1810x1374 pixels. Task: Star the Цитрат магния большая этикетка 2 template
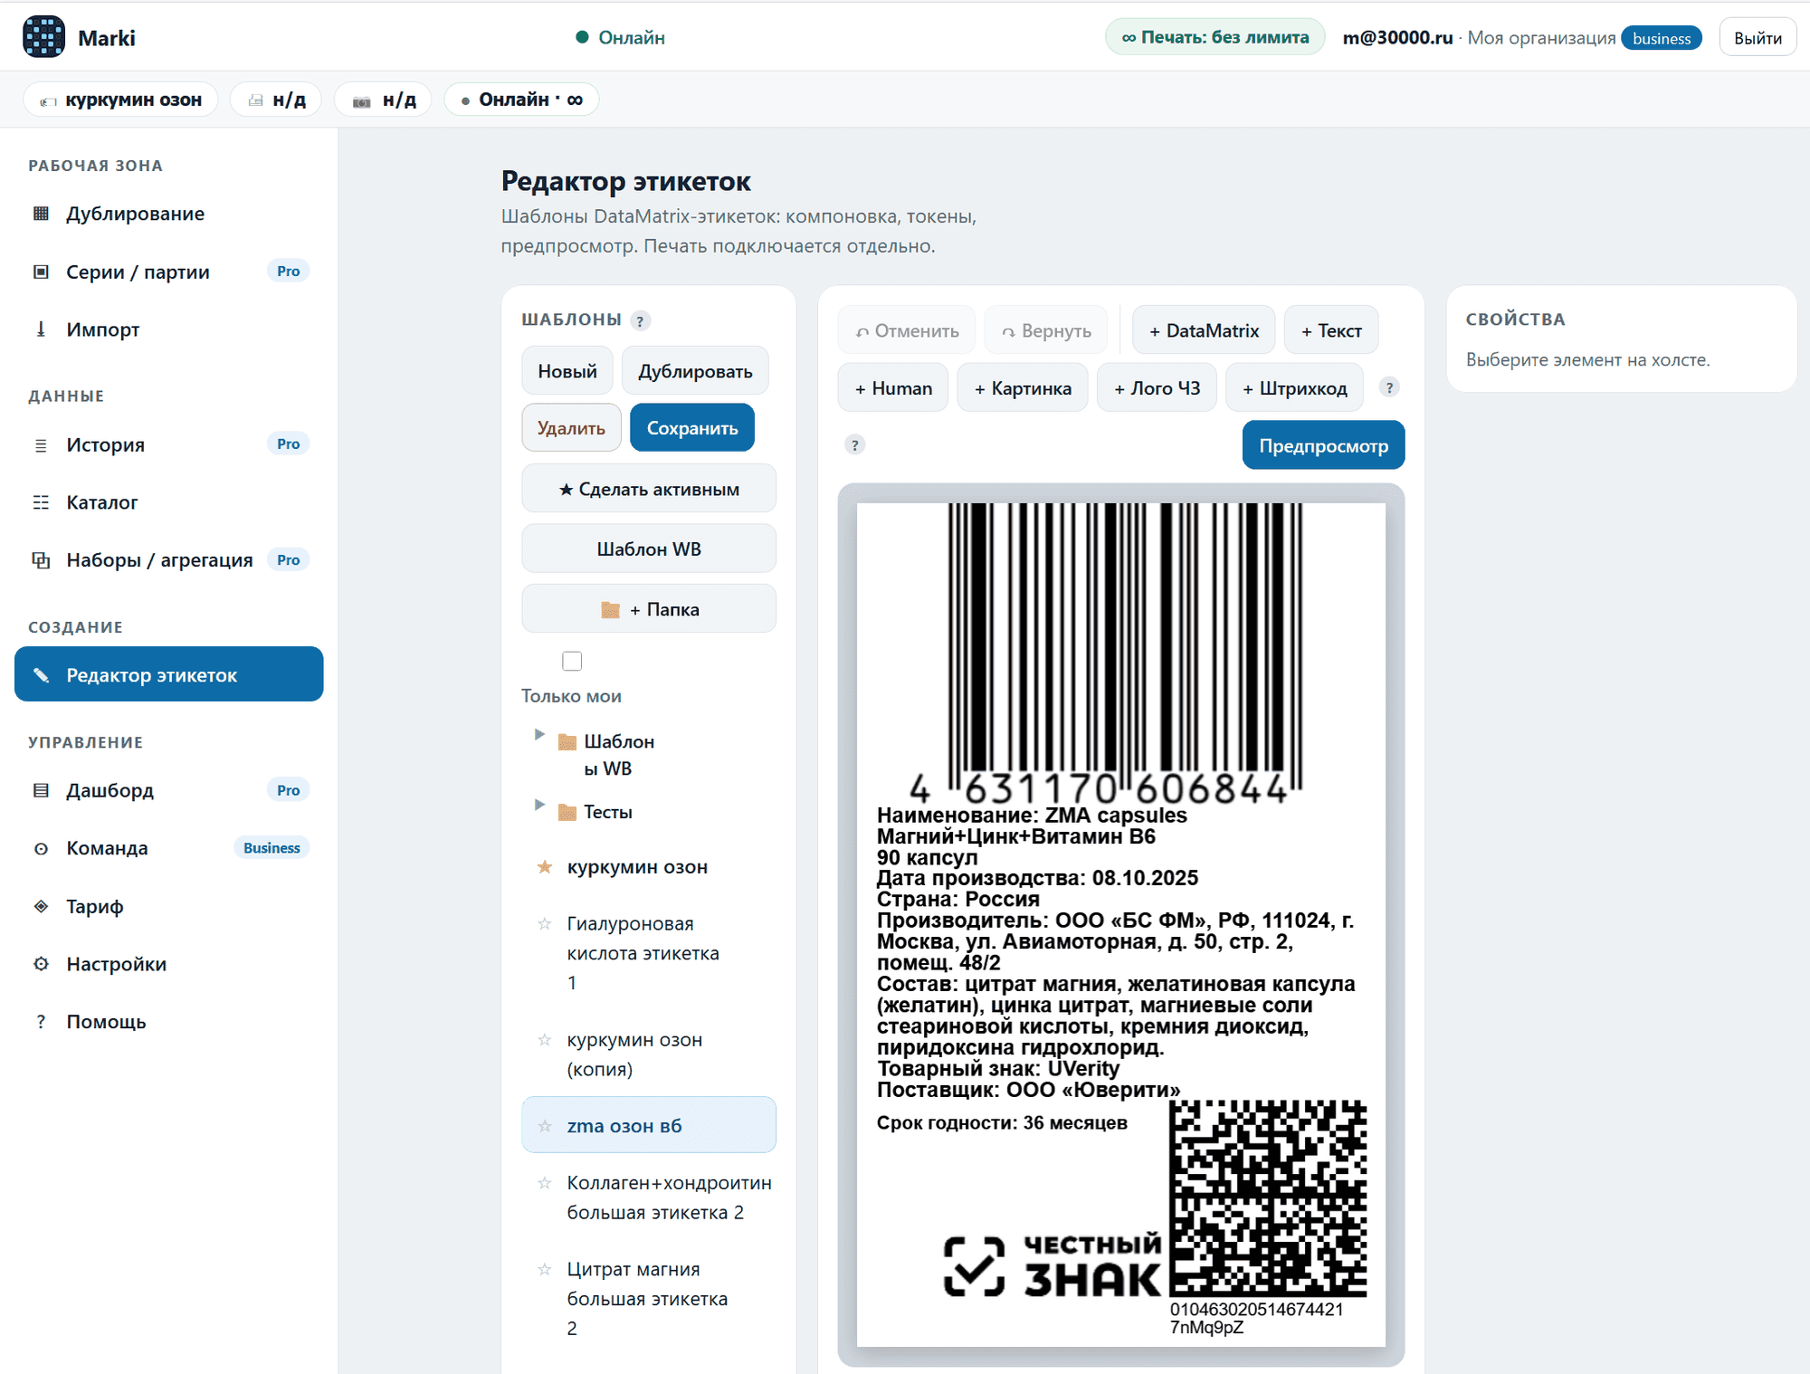click(x=545, y=1270)
